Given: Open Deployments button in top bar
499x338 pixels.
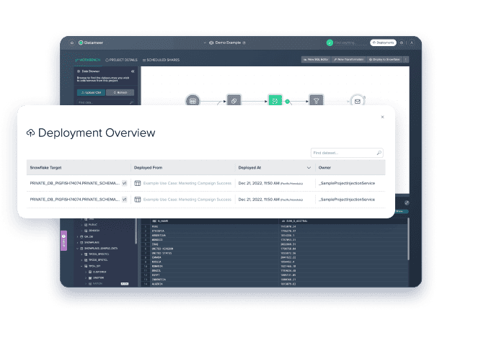Looking at the screenshot, I should point(383,43).
